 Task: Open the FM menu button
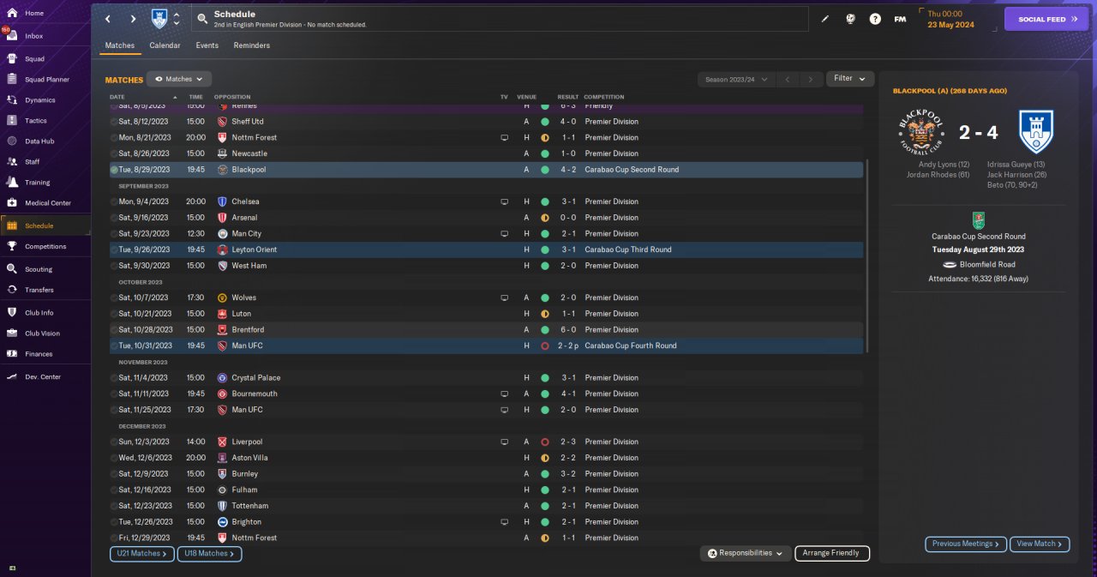900,19
